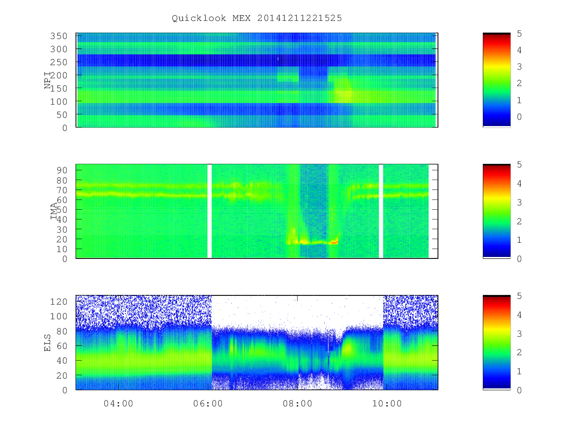Click the IMA color scale bar

click(496, 211)
